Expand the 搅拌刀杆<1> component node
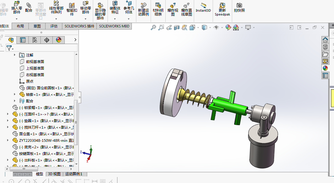The height and width of the screenshot is (183, 334). click(x=8, y=127)
